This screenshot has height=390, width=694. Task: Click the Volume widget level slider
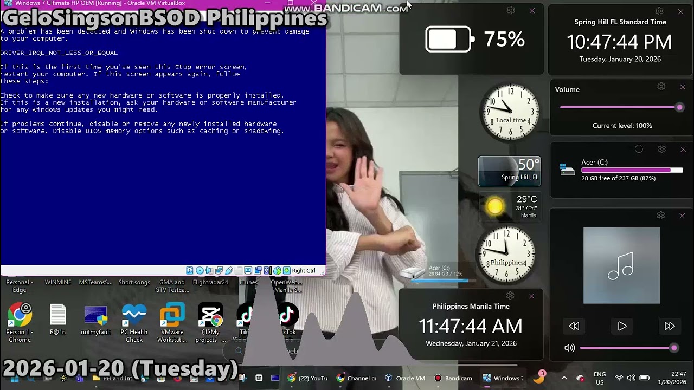coord(621,107)
